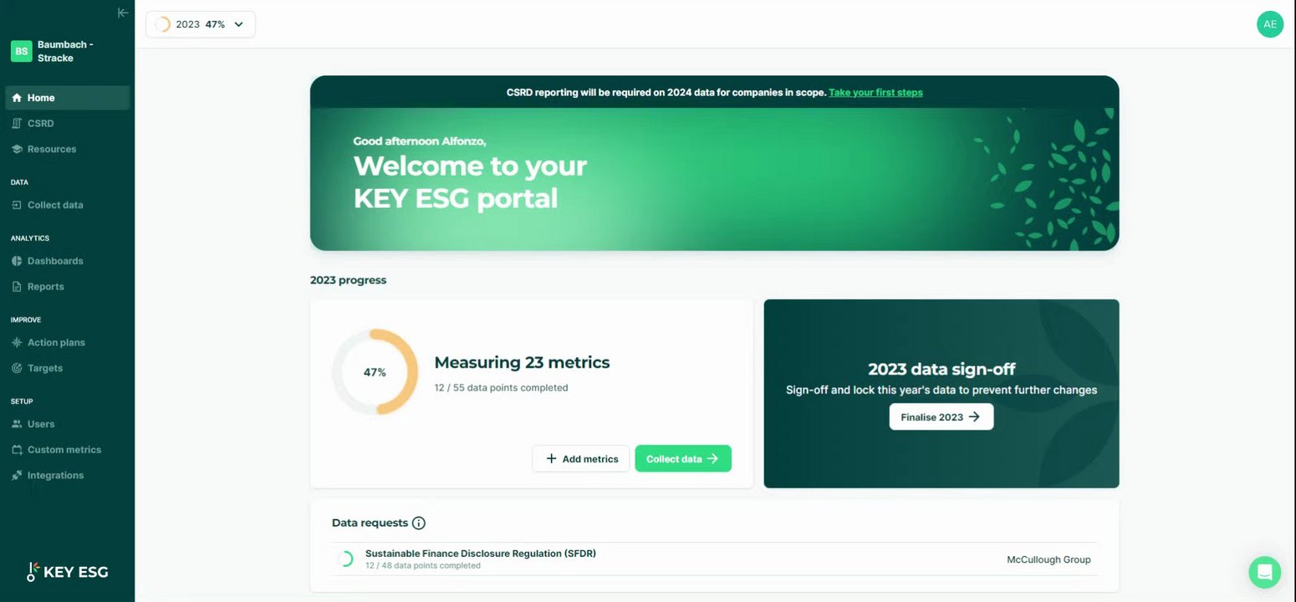Click the Targets bullseye icon
The image size is (1296, 602).
(17, 368)
